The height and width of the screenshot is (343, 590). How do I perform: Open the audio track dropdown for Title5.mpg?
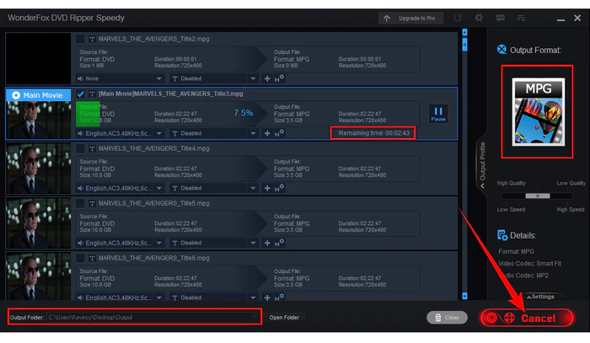120,243
